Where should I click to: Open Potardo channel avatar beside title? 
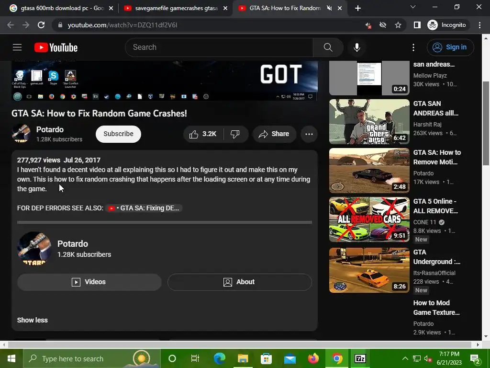point(21,133)
